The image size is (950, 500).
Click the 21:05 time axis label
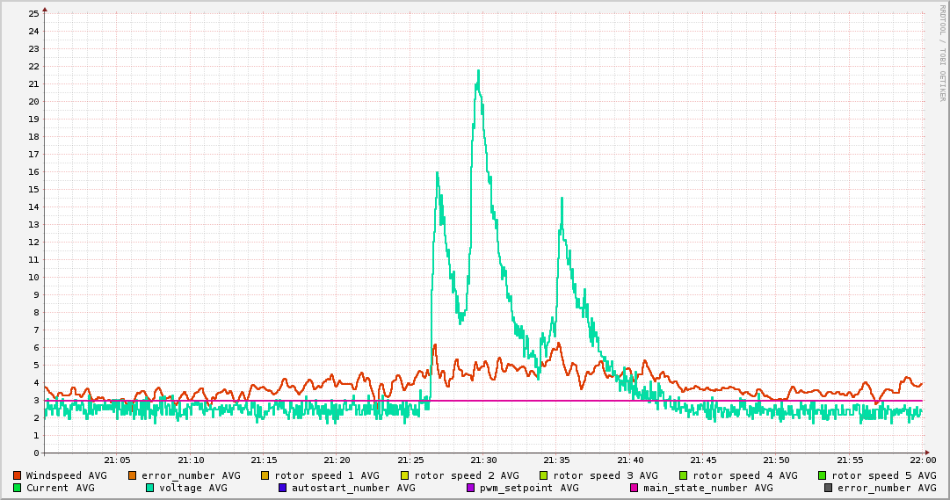(117, 460)
